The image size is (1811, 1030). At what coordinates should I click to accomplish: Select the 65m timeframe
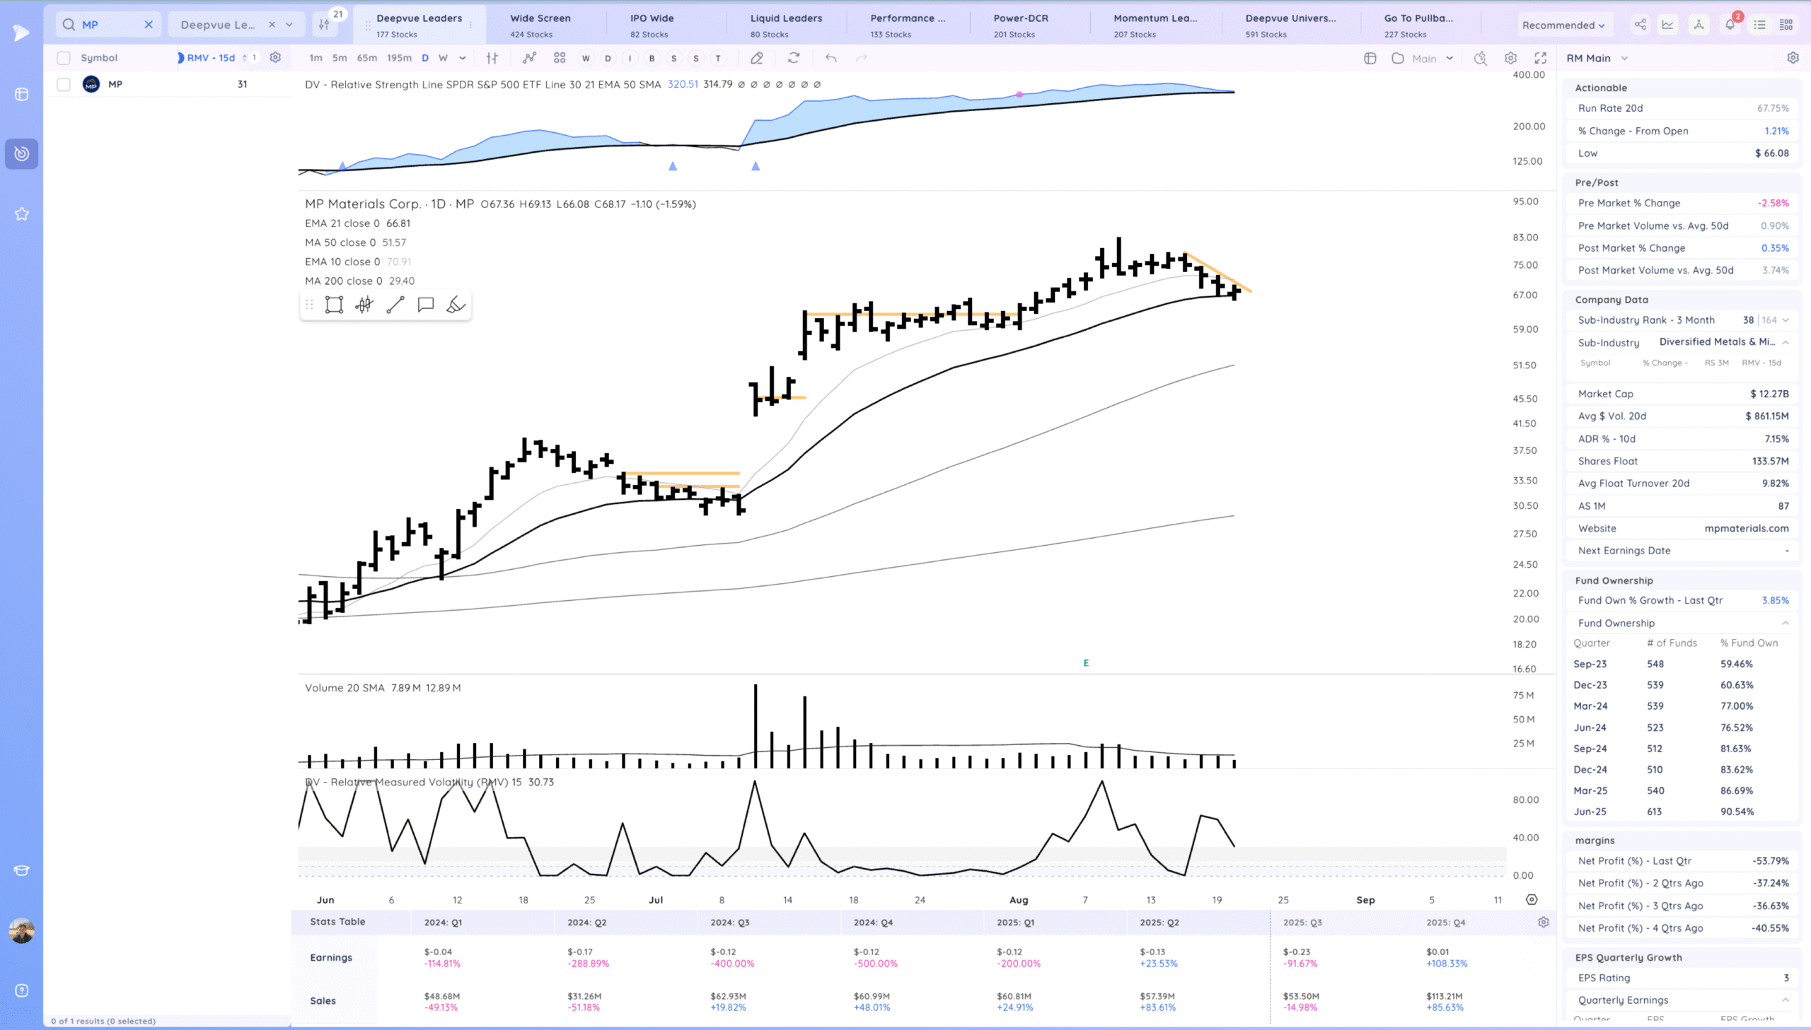[366, 58]
